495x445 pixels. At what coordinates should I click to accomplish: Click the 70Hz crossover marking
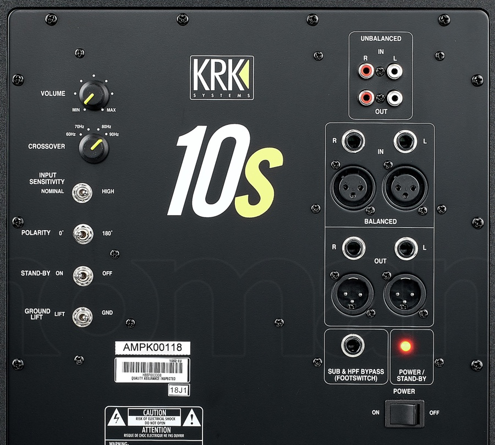(79, 127)
